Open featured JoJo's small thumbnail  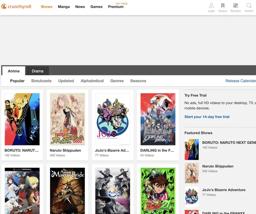192,197
